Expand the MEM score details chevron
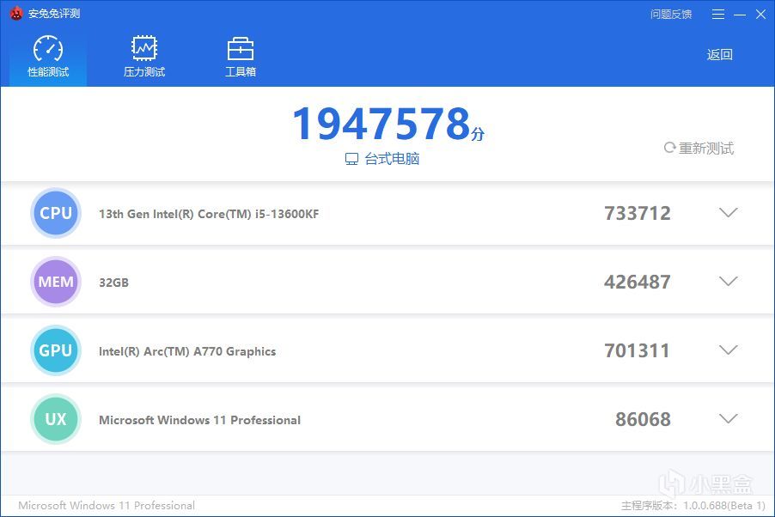This screenshot has height=517, width=775. click(x=728, y=281)
